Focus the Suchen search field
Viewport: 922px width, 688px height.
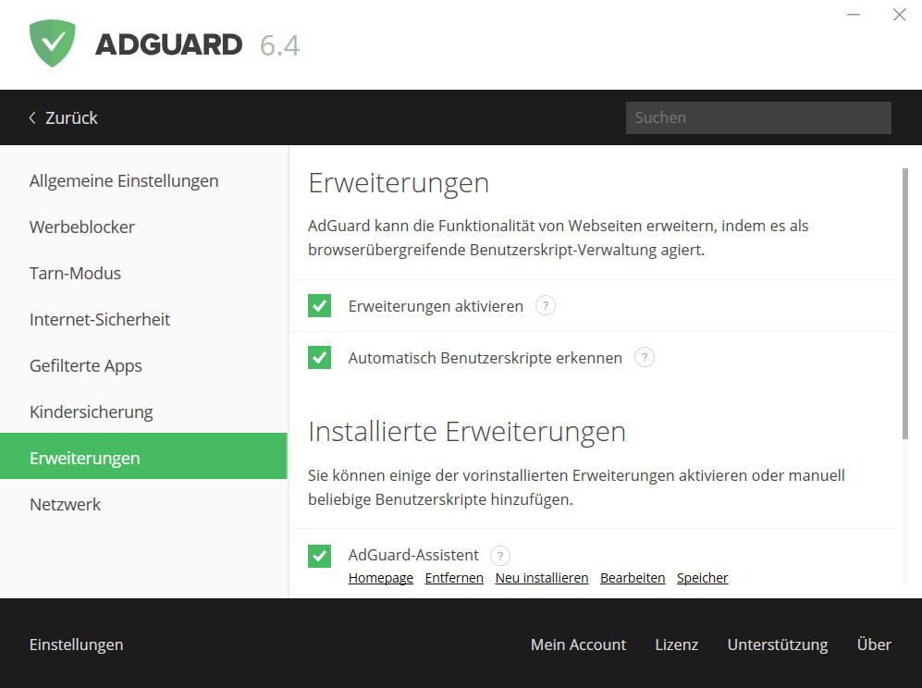(x=758, y=117)
